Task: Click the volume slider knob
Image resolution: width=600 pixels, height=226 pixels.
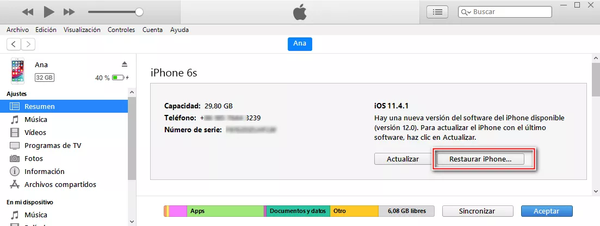Action: point(139,12)
